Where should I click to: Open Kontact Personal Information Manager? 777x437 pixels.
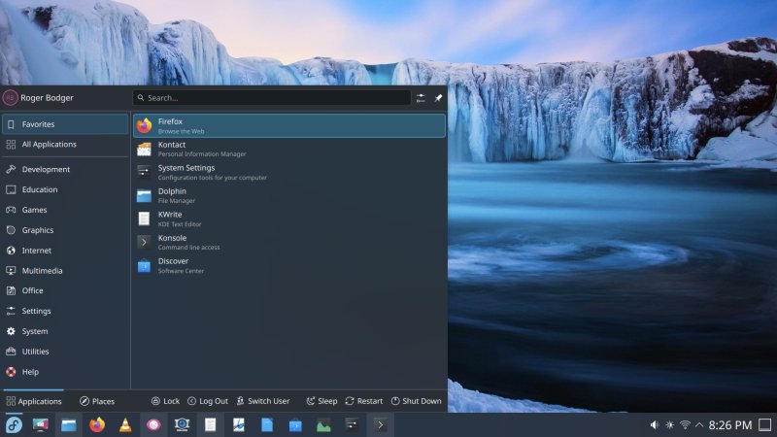click(x=288, y=149)
